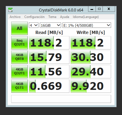Start the 4KiB Q8T8 benchmark
The image size is (122, 115).
(19, 57)
